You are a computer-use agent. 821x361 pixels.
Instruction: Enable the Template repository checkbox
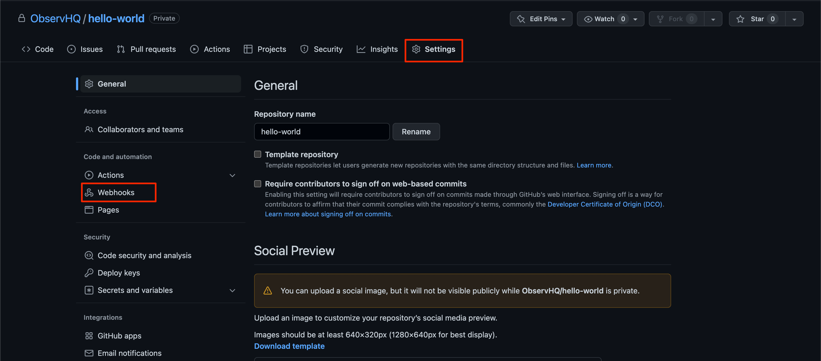[258, 154]
